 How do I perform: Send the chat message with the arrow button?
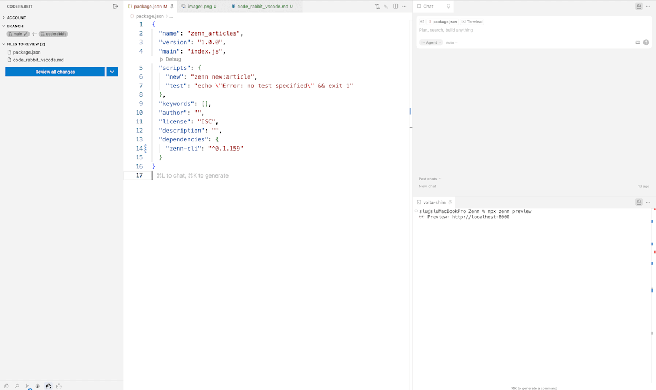click(x=646, y=43)
